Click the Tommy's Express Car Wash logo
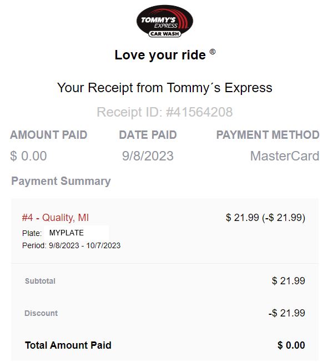Image resolution: width=333 pixels, height=362 pixels. 164,22
